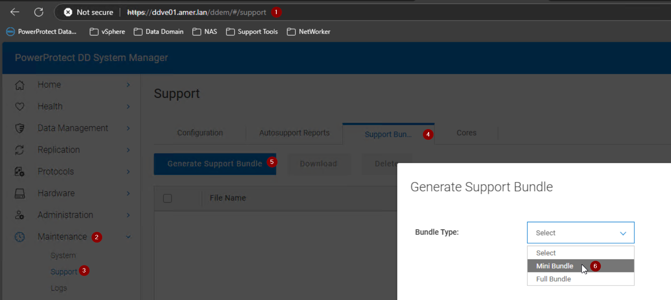Tick the select-all checkbox beside File Name
The image size is (671, 300).
pos(167,198)
